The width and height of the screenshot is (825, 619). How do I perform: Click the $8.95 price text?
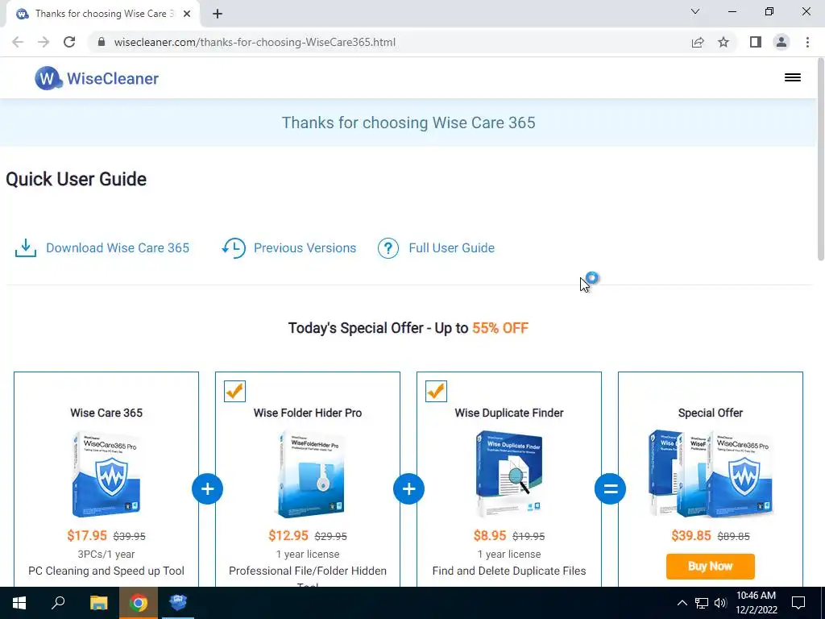(x=490, y=536)
